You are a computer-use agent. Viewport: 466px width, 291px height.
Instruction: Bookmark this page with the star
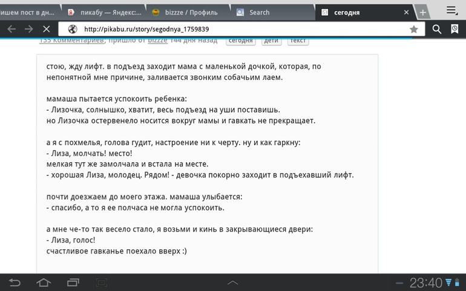click(413, 29)
